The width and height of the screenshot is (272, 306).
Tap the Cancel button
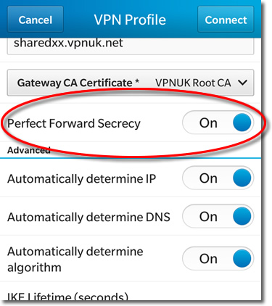(x=36, y=20)
